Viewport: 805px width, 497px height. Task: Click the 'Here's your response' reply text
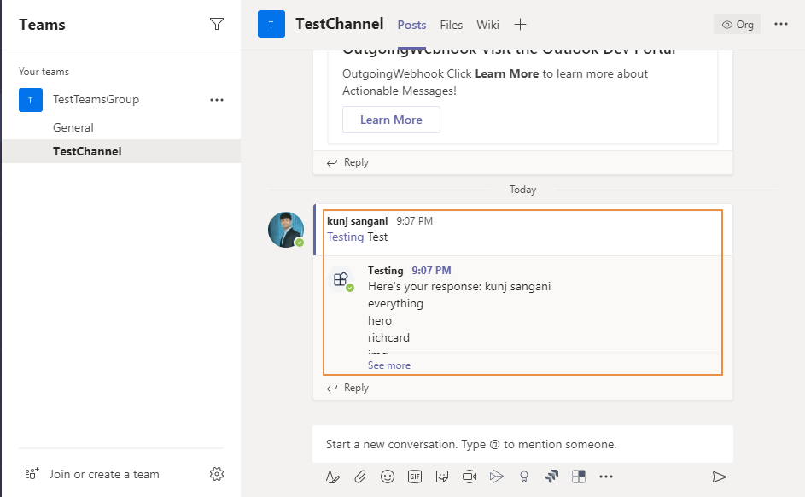click(459, 286)
